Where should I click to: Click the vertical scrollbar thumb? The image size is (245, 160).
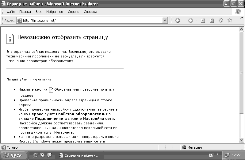tap(241, 72)
